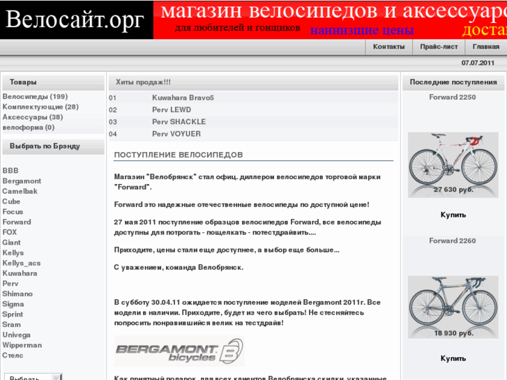Click the наинизшие цены banner text
The width and height of the screenshot is (507, 380).
click(362, 30)
